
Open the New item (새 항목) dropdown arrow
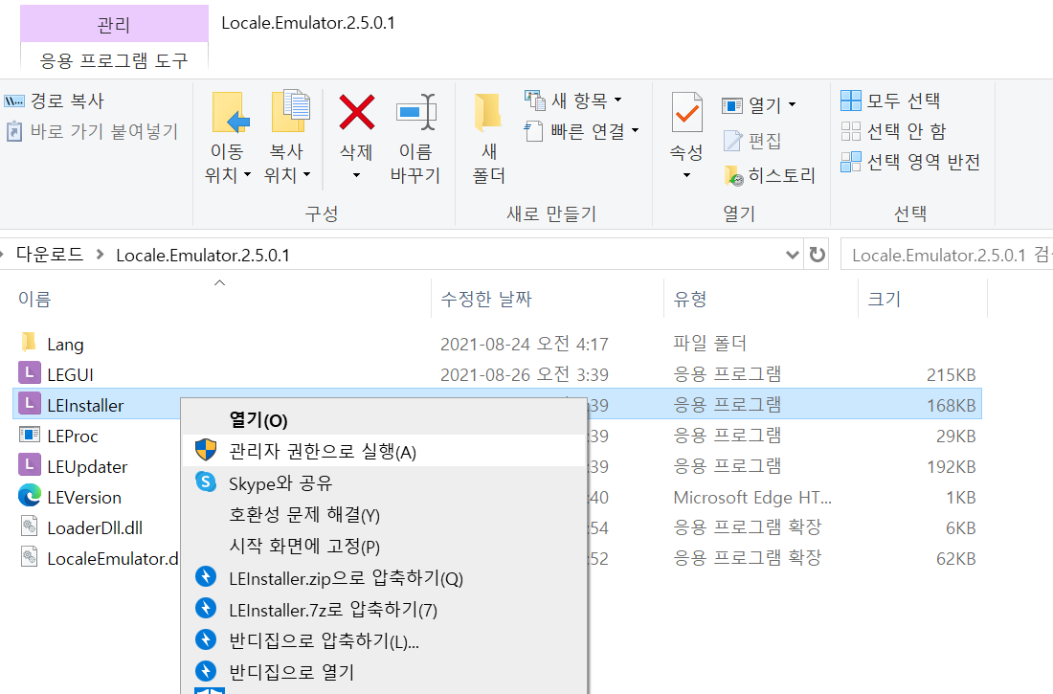pos(617,101)
